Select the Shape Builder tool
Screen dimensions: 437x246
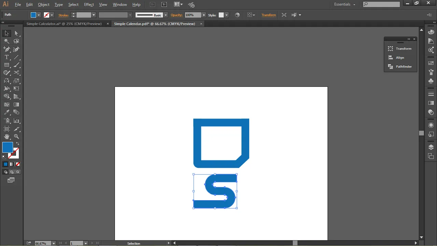pos(6,97)
